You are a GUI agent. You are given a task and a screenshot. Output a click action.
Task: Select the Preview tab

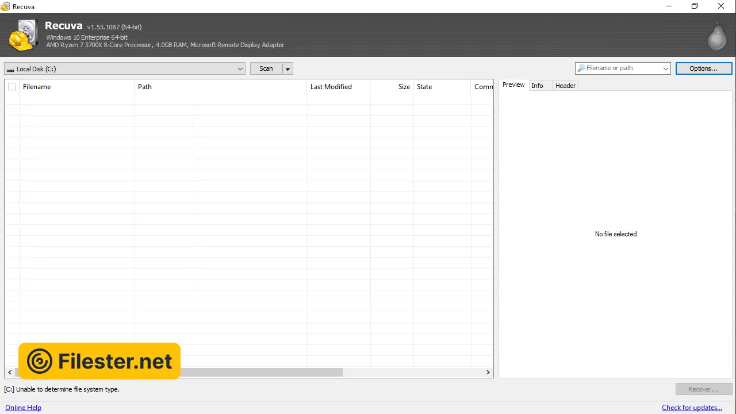click(x=513, y=85)
